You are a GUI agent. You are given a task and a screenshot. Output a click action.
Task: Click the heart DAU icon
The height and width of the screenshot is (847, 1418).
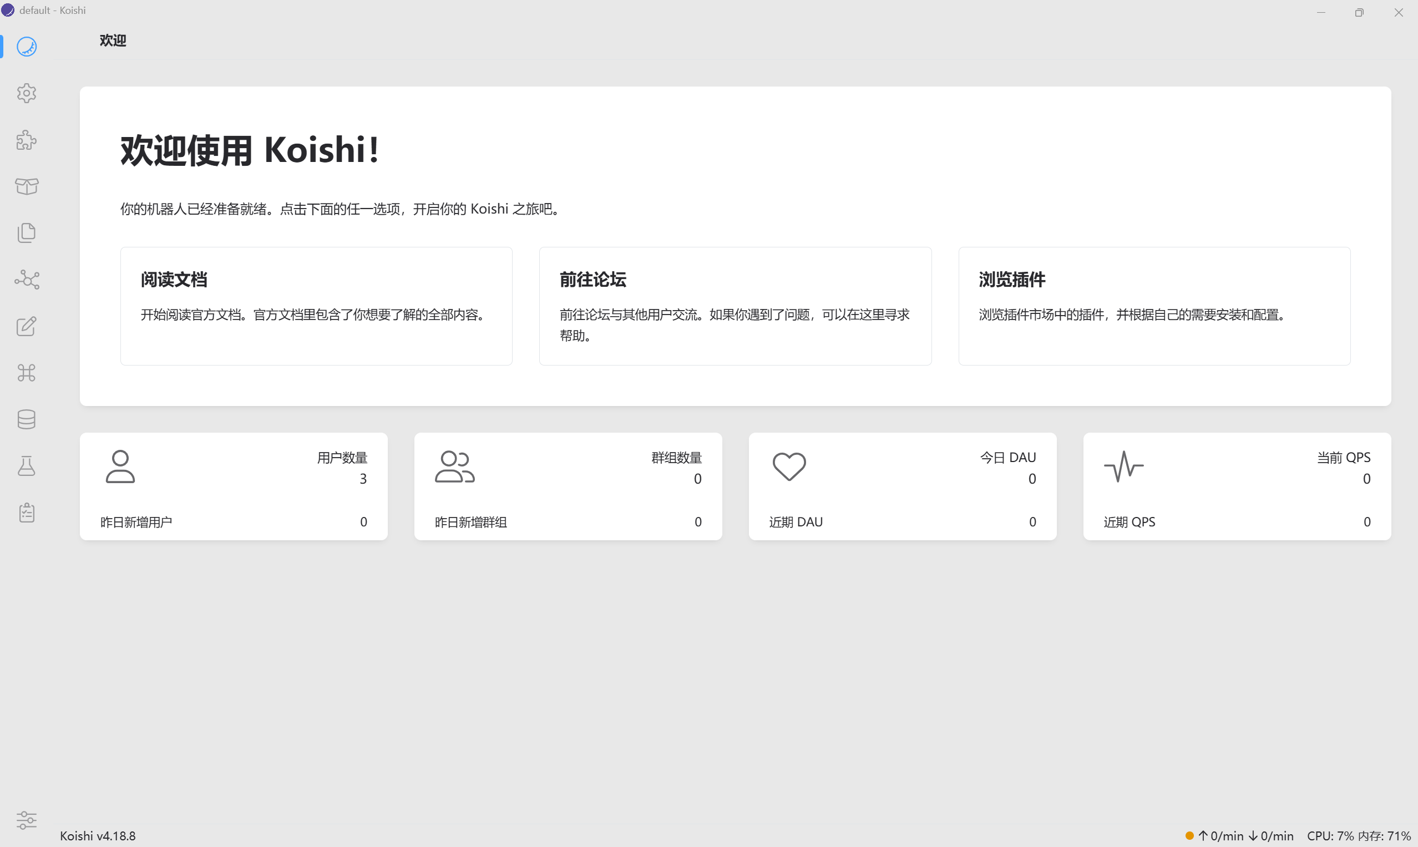789,467
